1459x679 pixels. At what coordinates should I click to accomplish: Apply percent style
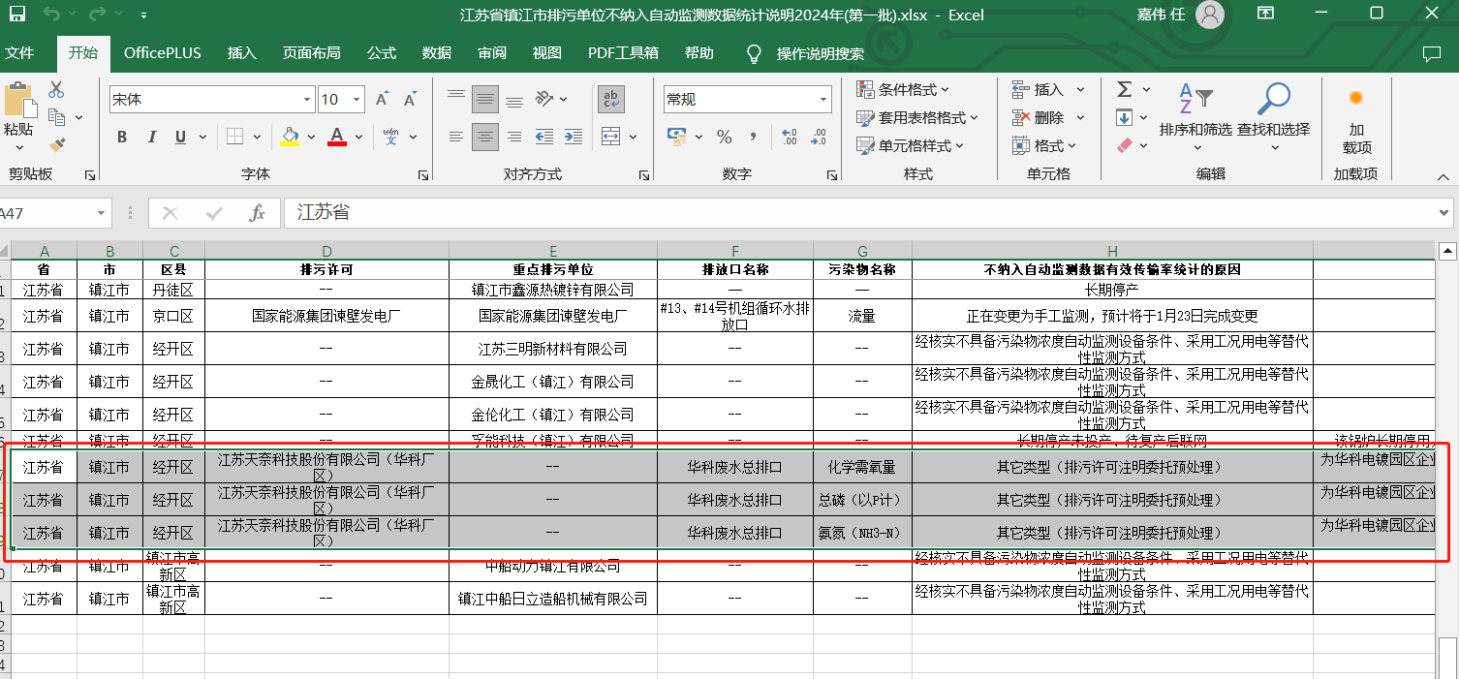coord(725,137)
